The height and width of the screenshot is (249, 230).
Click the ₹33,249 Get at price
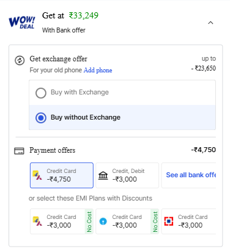[x=84, y=16]
